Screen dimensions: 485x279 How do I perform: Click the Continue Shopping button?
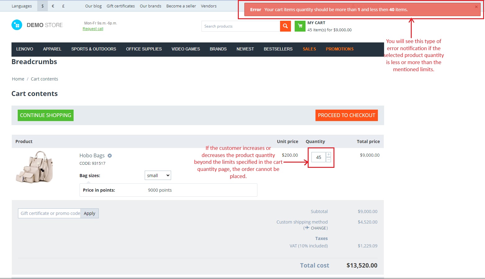click(46, 115)
